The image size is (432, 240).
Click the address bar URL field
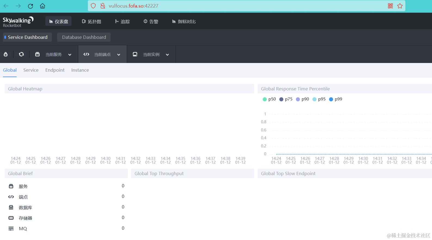pyautogui.click(x=246, y=6)
